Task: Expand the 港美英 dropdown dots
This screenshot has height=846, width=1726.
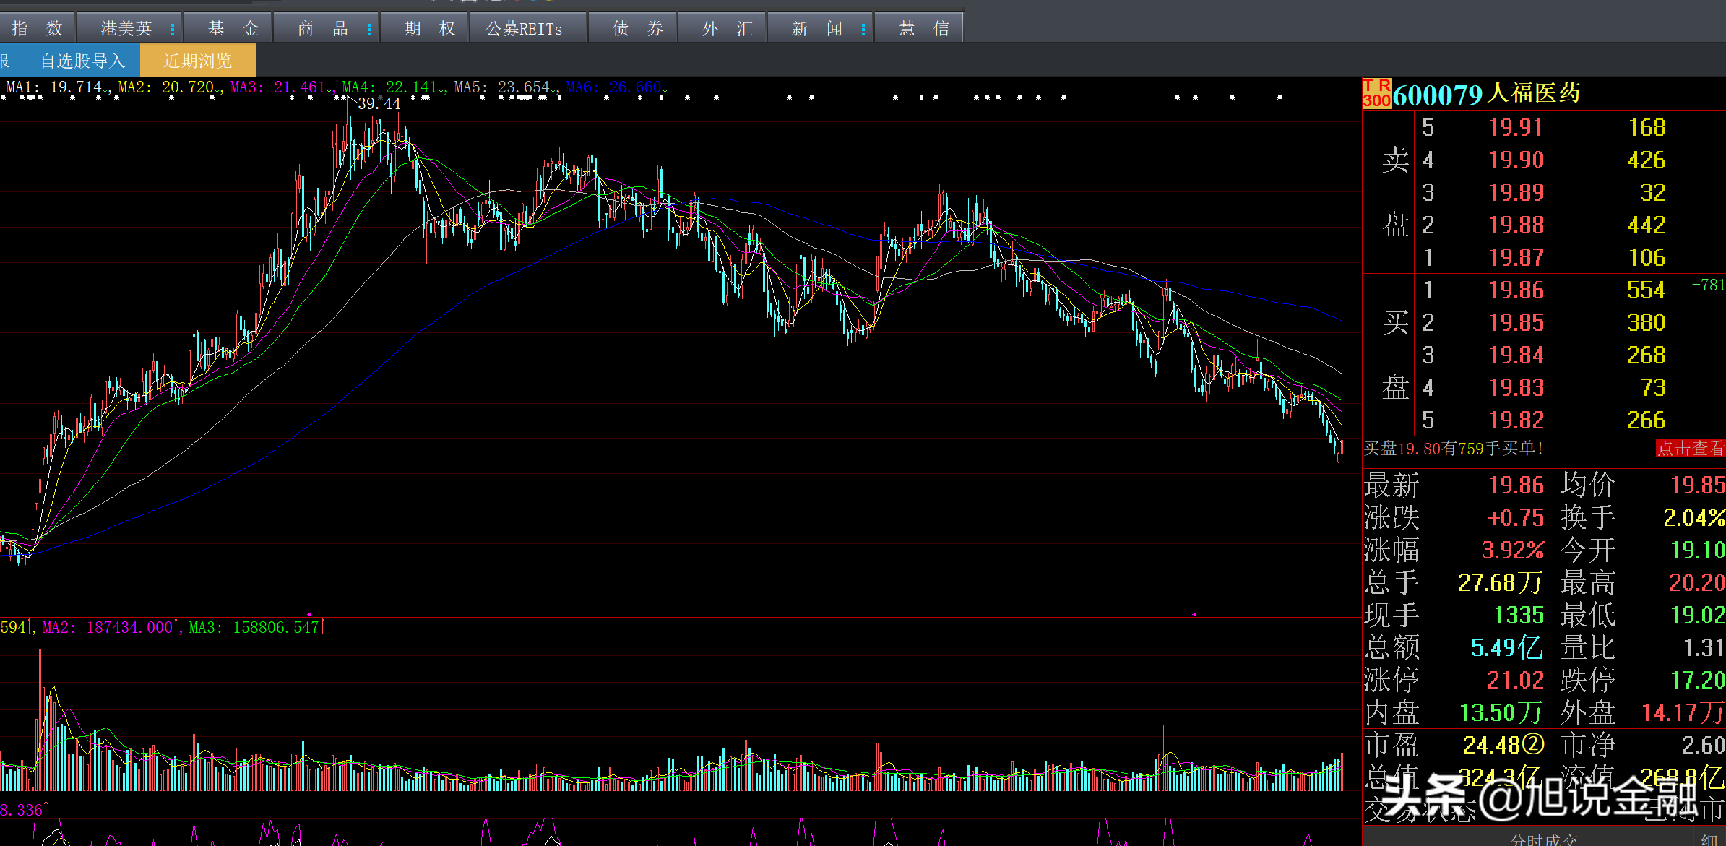Action: (173, 29)
